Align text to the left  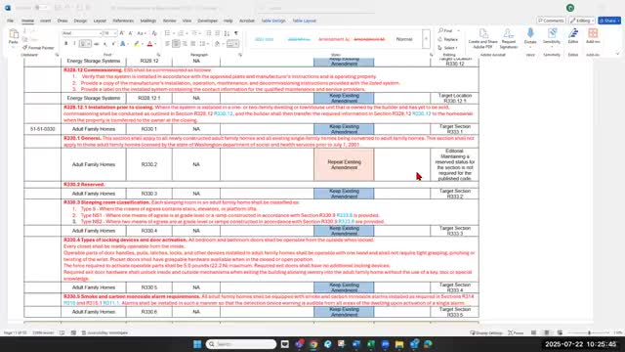167,44
